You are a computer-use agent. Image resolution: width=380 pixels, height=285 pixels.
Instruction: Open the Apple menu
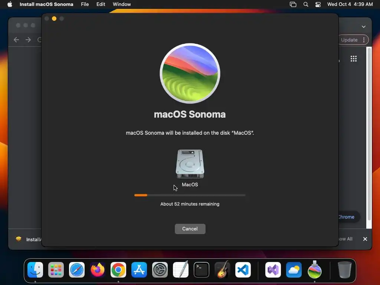pos(10,4)
